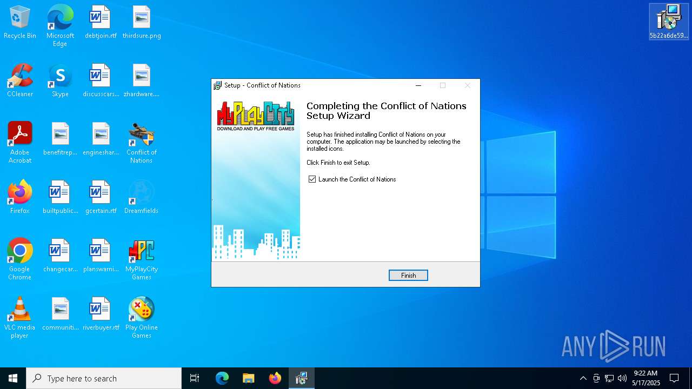Open CCleaner desktop shortcut
Viewport: 692px width, 389px height.
20,81
